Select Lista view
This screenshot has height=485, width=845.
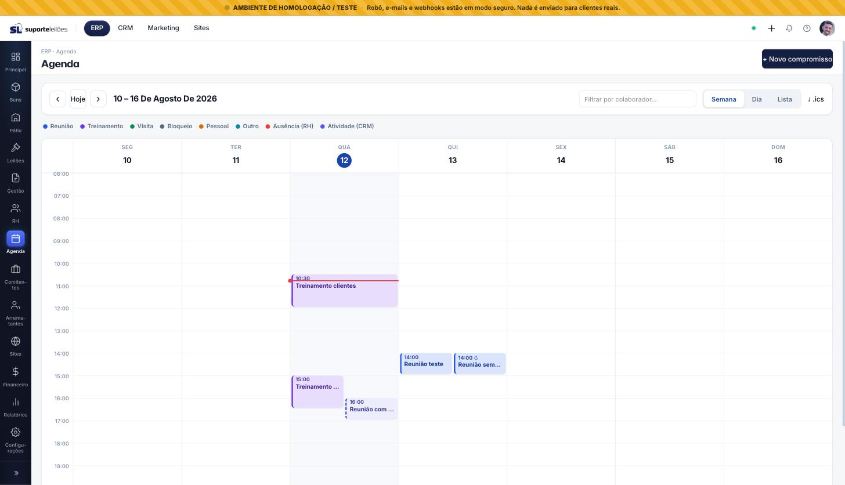point(785,99)
